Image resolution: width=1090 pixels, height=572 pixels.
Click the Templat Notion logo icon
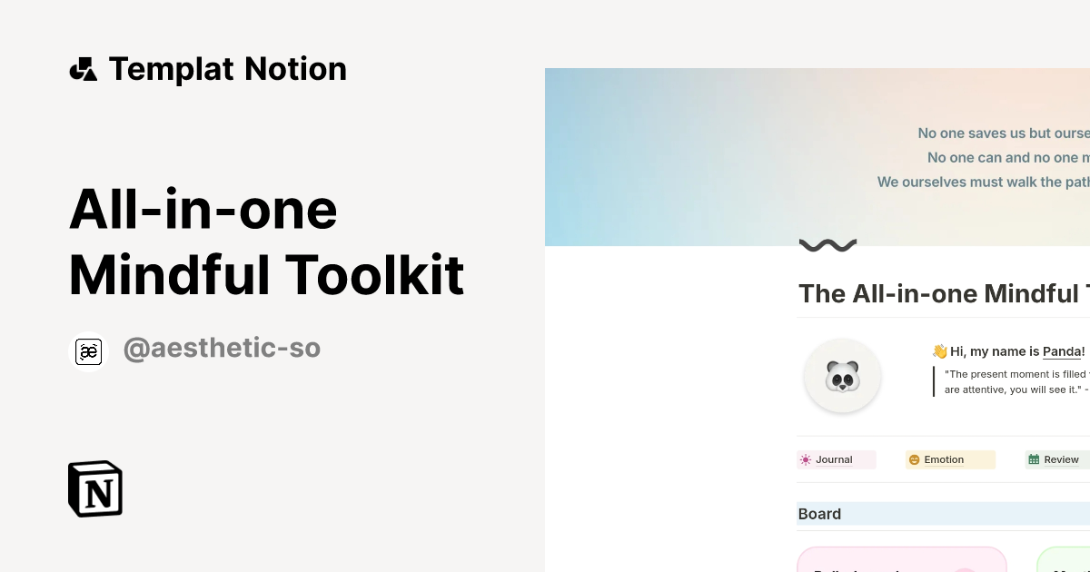(84, 68)
